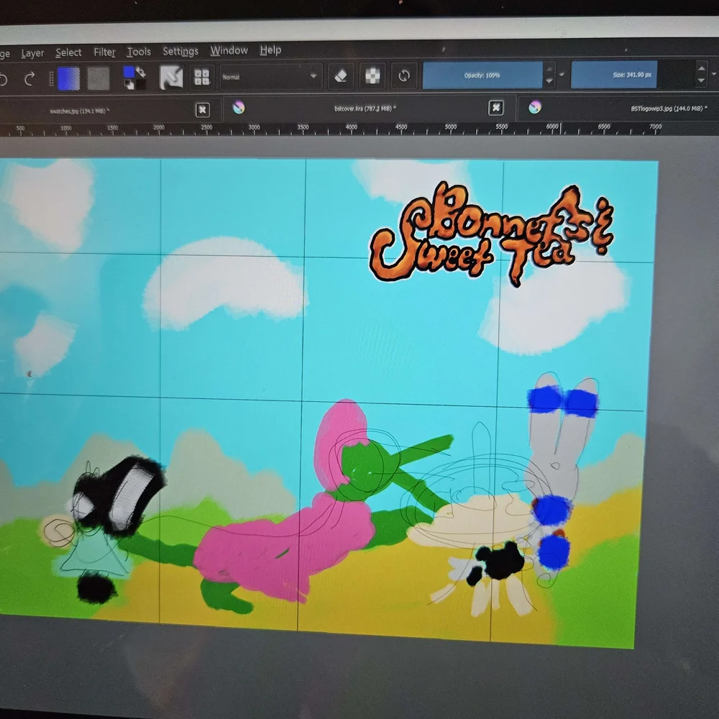Click the black background color square

tap(141, 84)
